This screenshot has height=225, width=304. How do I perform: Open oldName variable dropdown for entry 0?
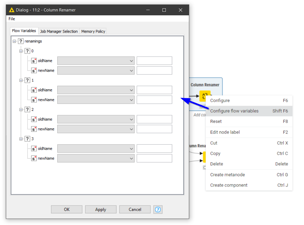[96, 61]
